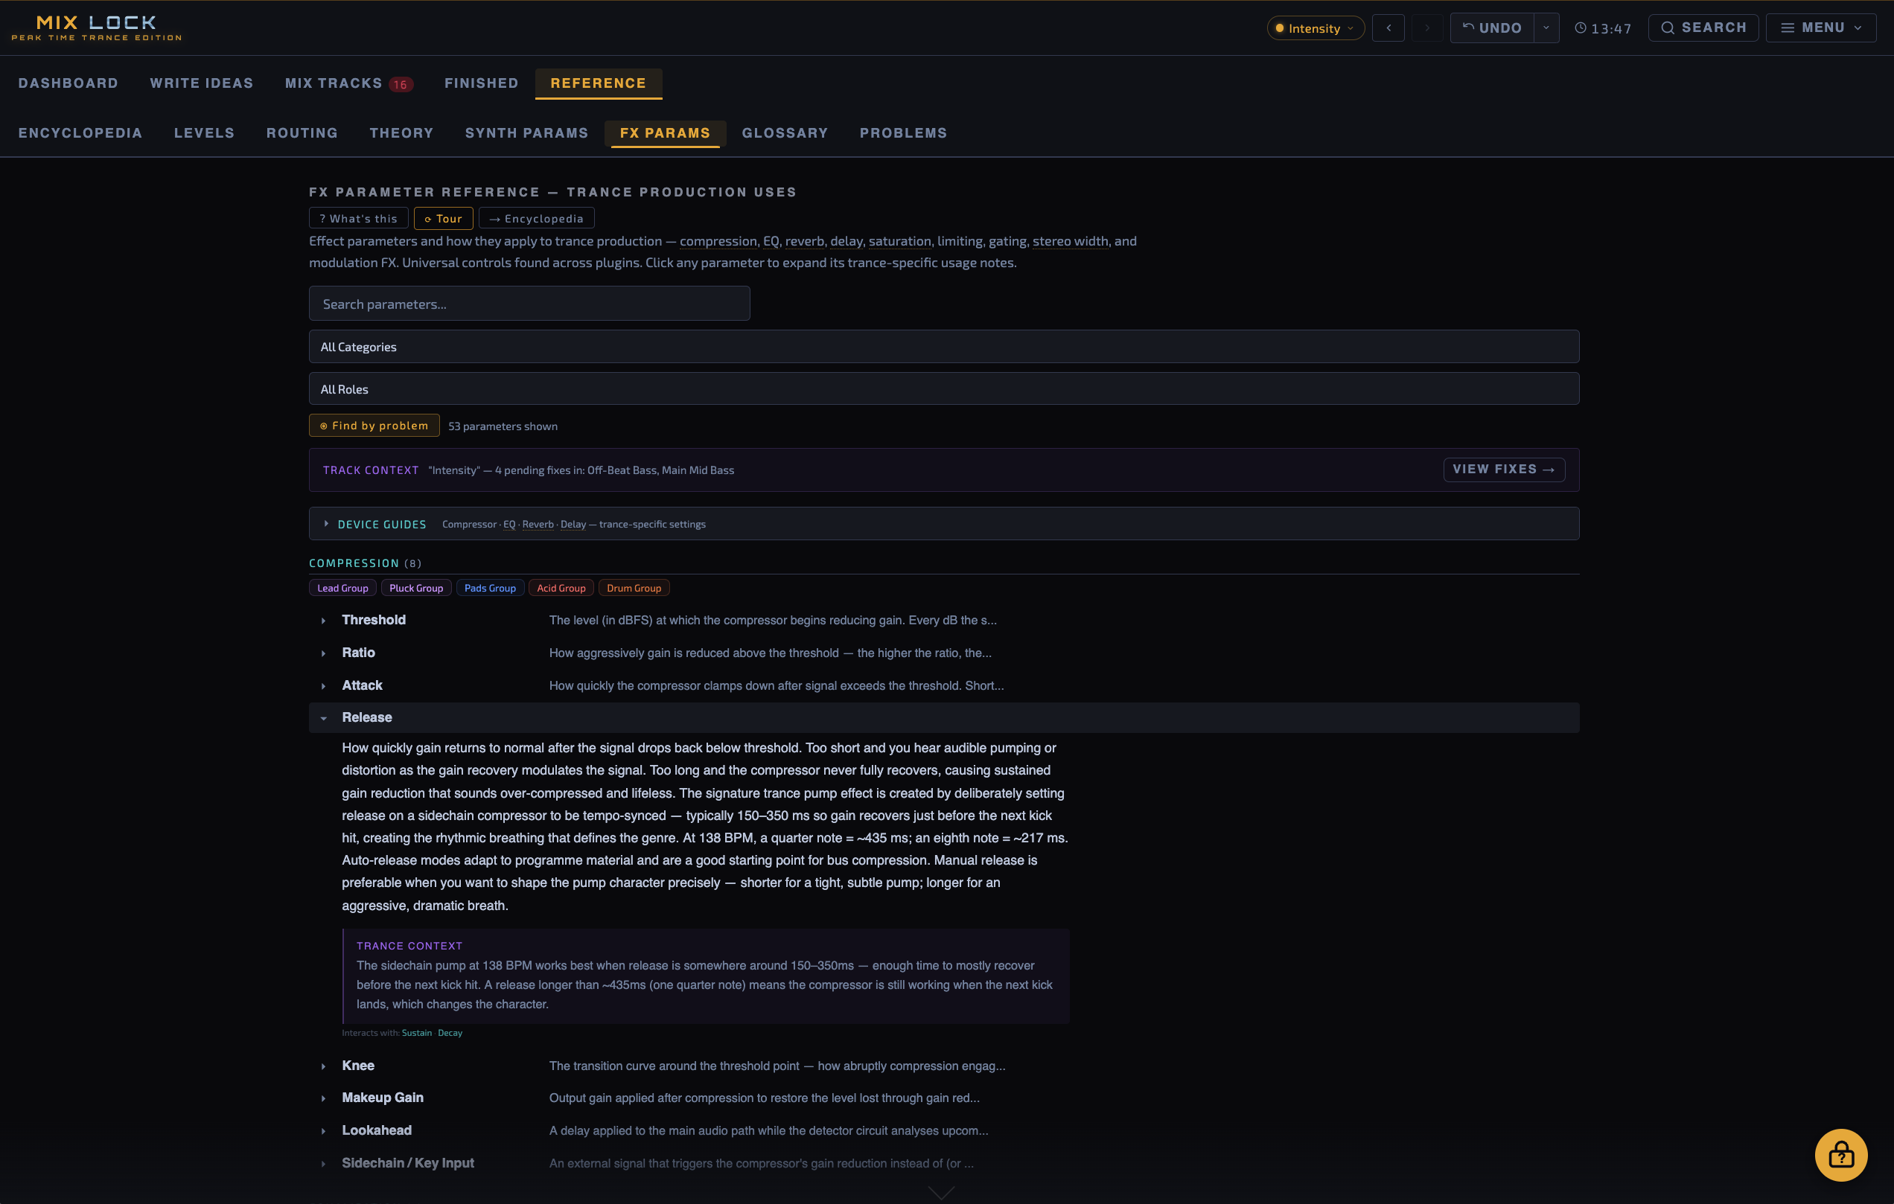The image size is (1894, 1204).
Task: Open Search with magnifier icon
Action: point(1703,28)
